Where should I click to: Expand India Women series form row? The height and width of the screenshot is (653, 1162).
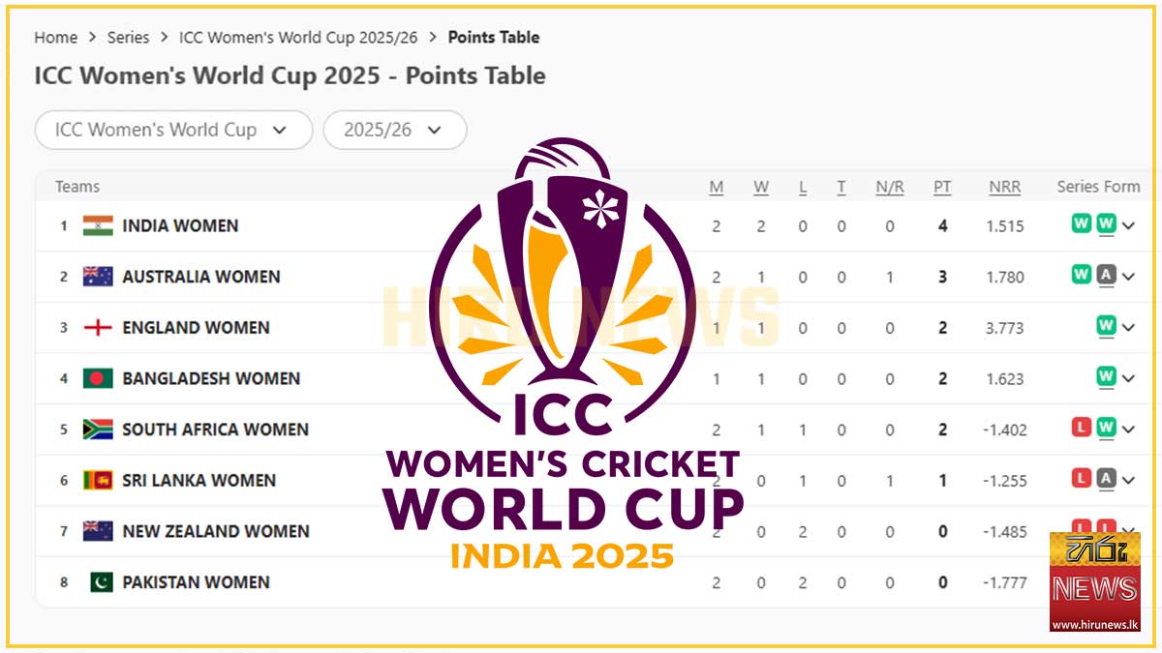click(x=1129, y=226)
